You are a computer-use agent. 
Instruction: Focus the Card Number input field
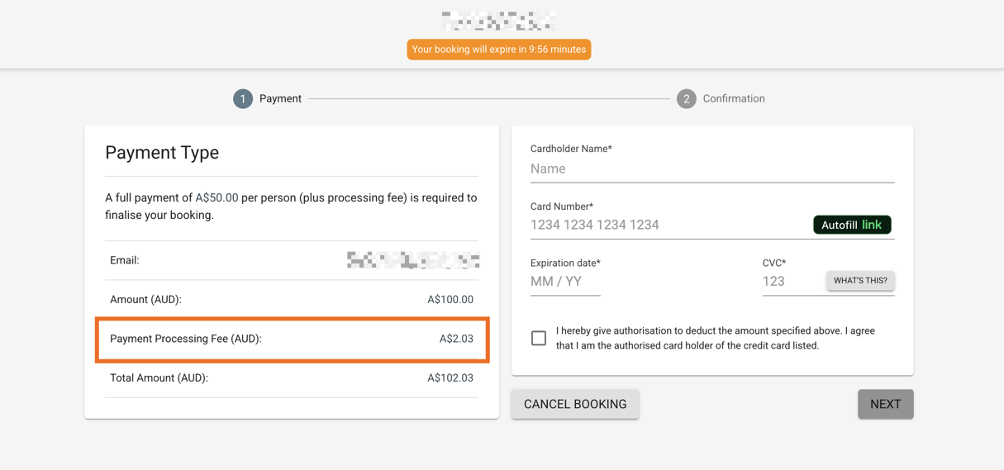pyautogui.click(x=665, y=225)
